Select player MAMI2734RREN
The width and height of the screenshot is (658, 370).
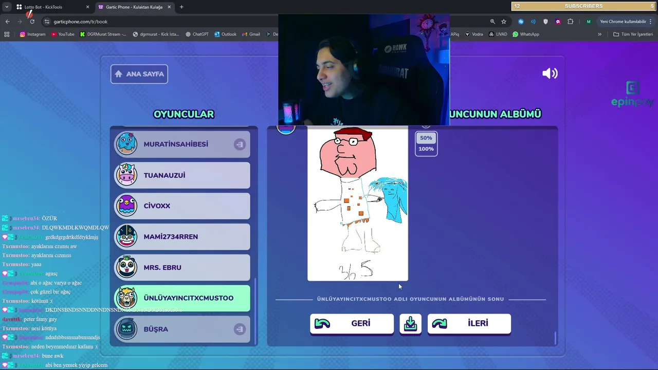182,236
